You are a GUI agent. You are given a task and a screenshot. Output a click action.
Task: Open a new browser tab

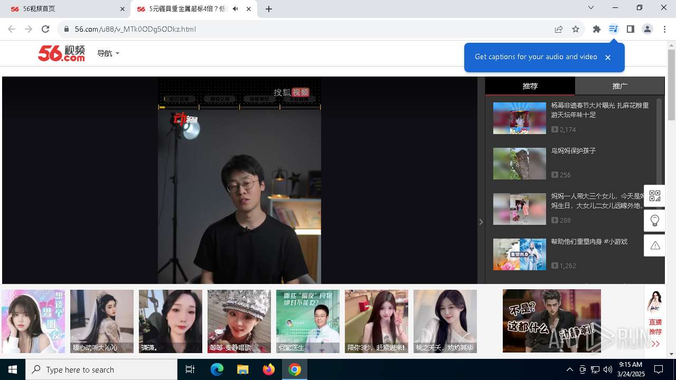pyautogui.click(x=269, y=9)
